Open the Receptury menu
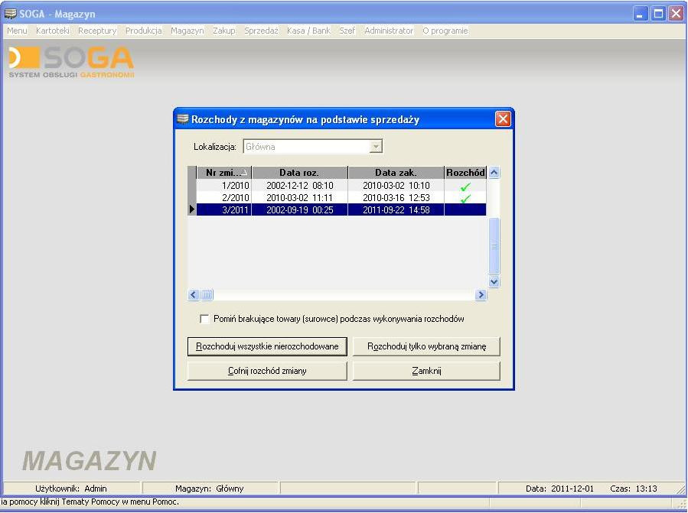 (97, 31)
